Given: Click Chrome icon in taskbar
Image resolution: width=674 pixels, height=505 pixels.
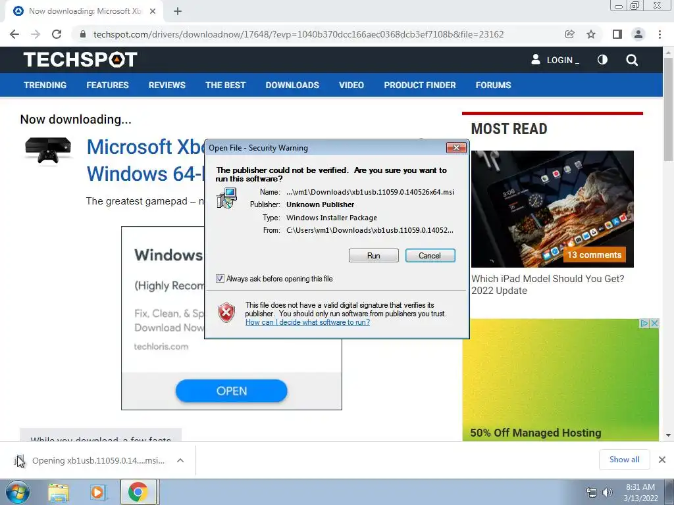Looking at the screenshot, I should (138, 493).
